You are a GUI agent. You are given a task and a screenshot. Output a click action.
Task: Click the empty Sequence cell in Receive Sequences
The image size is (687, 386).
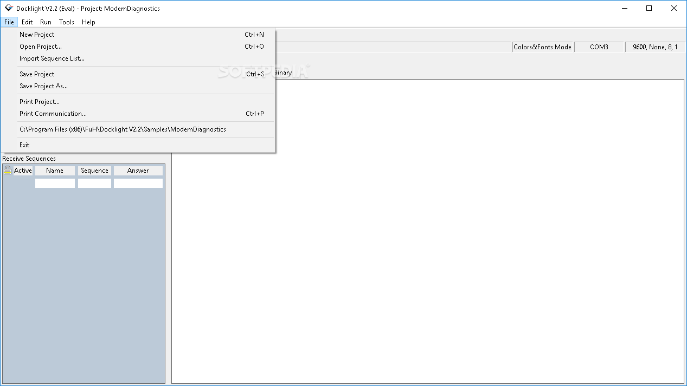point(94,184)
